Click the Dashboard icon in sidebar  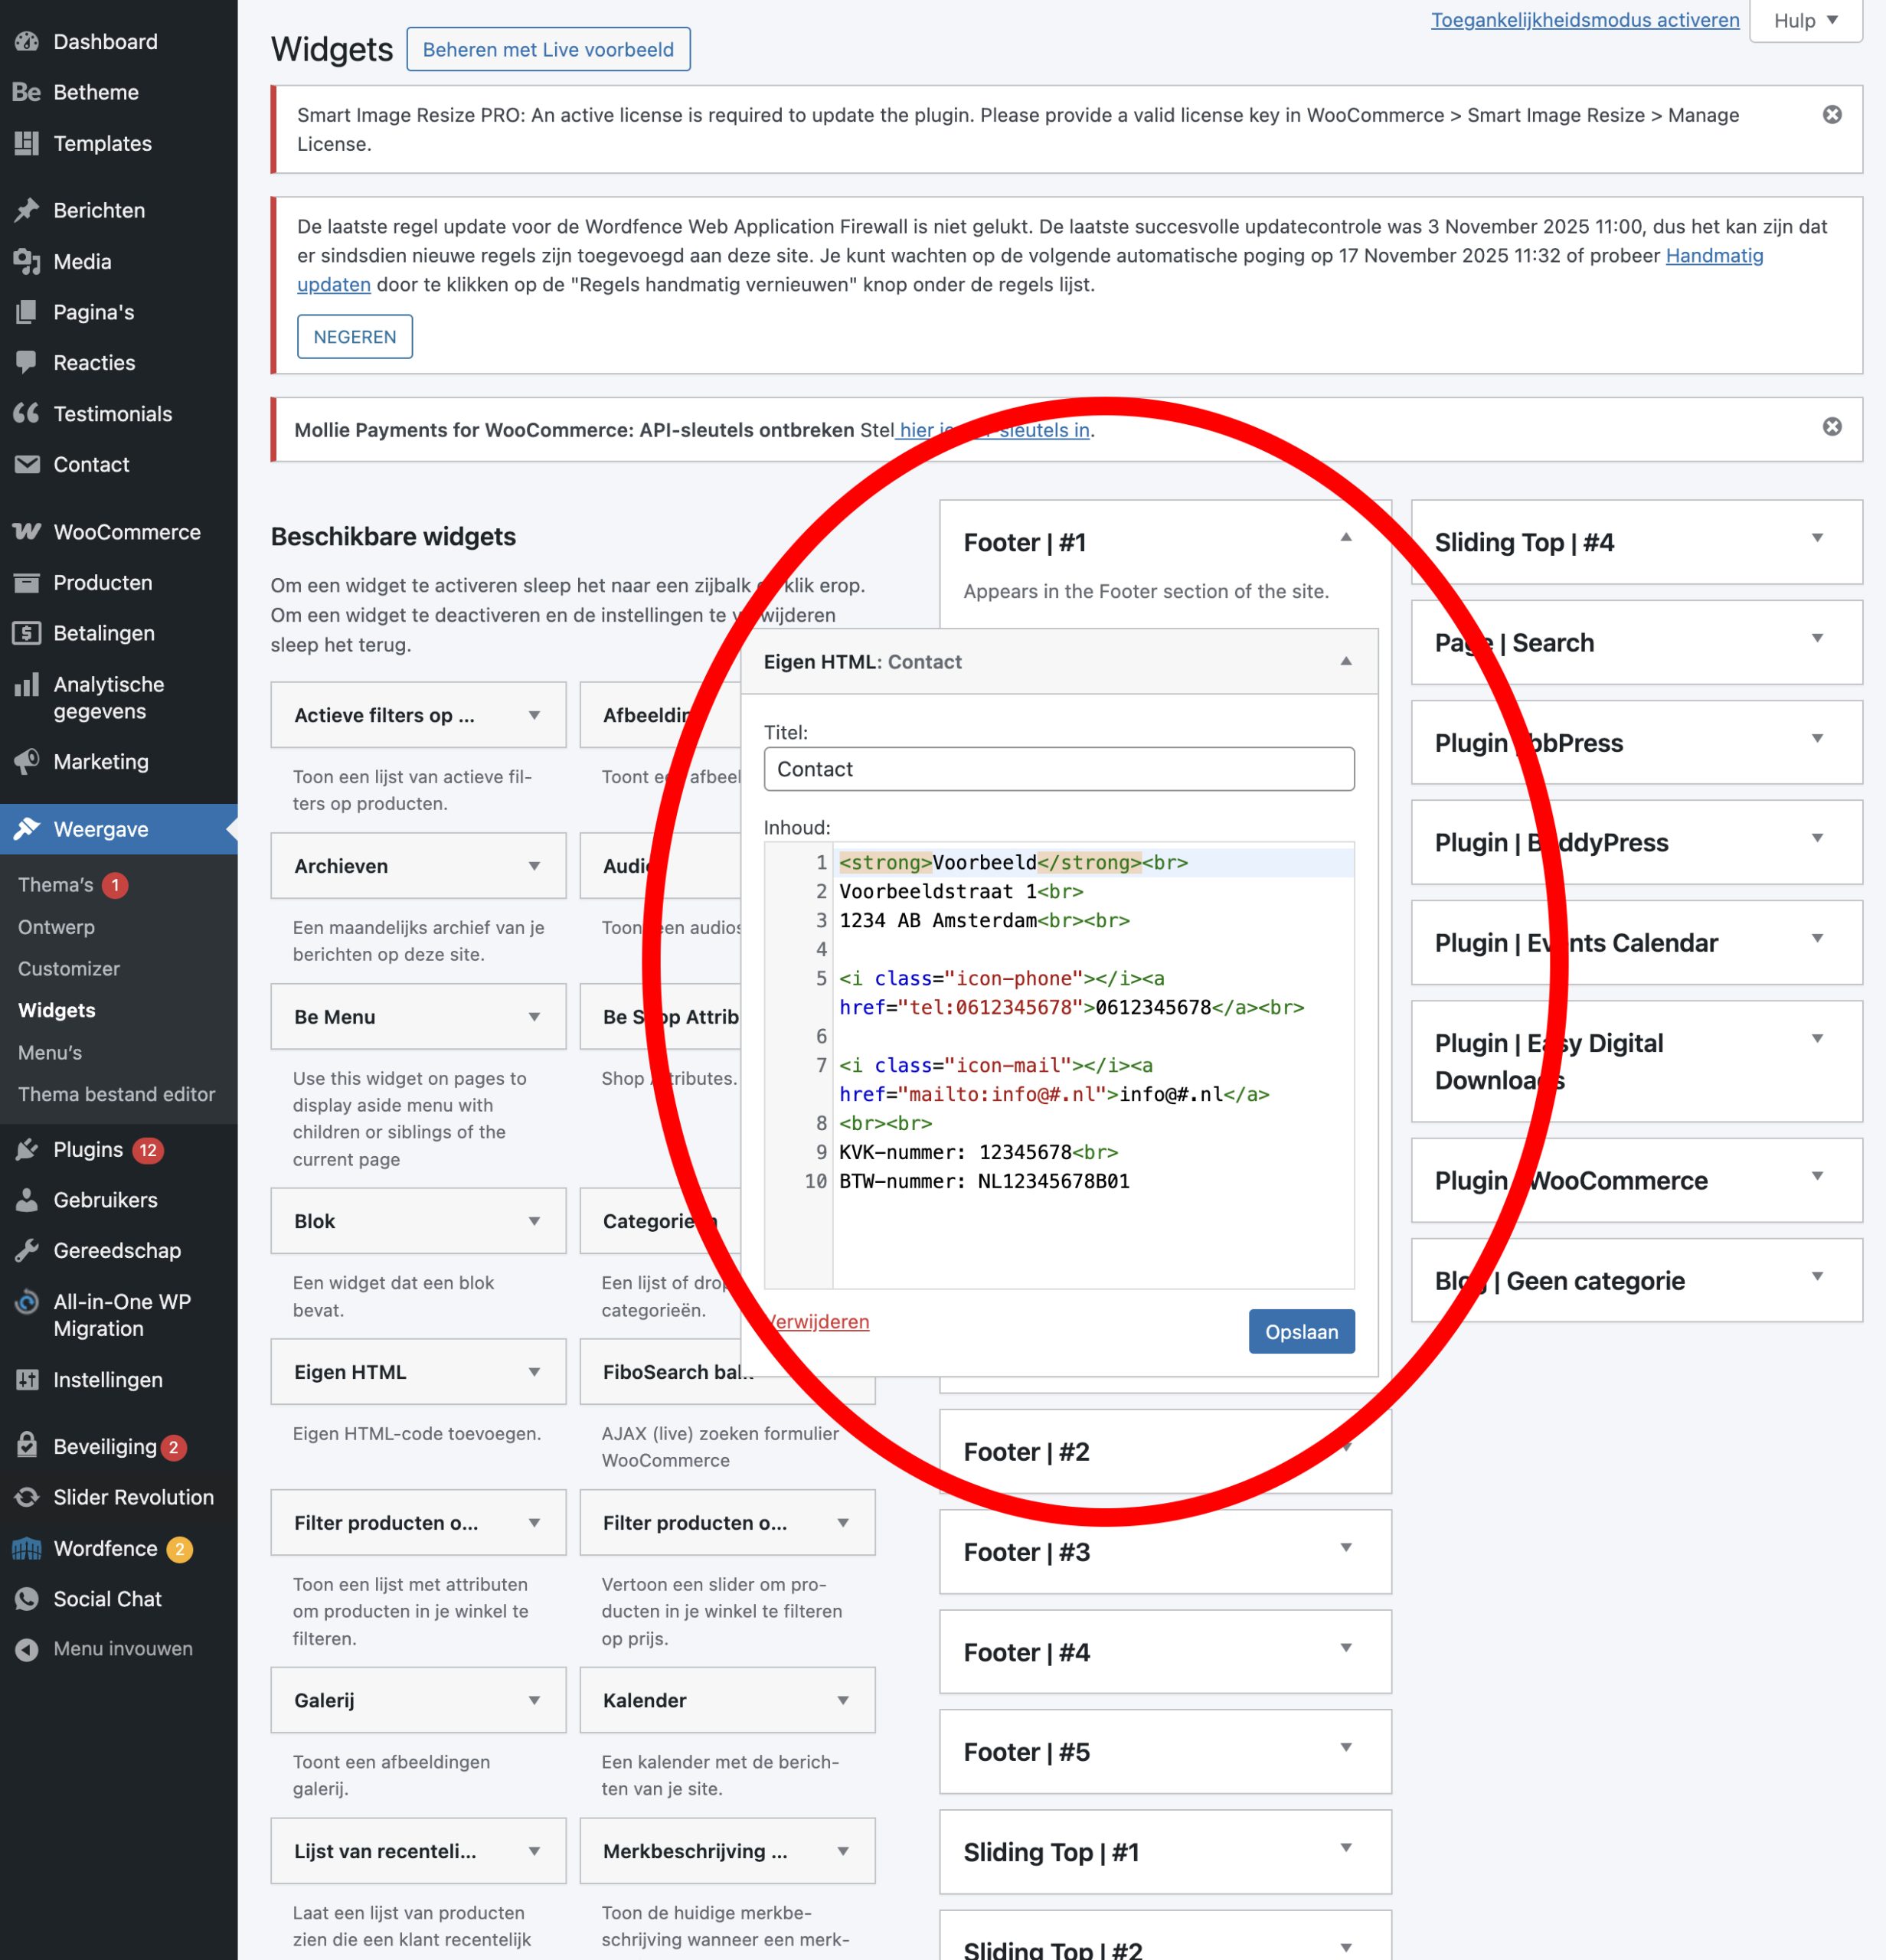click(27, 41)
